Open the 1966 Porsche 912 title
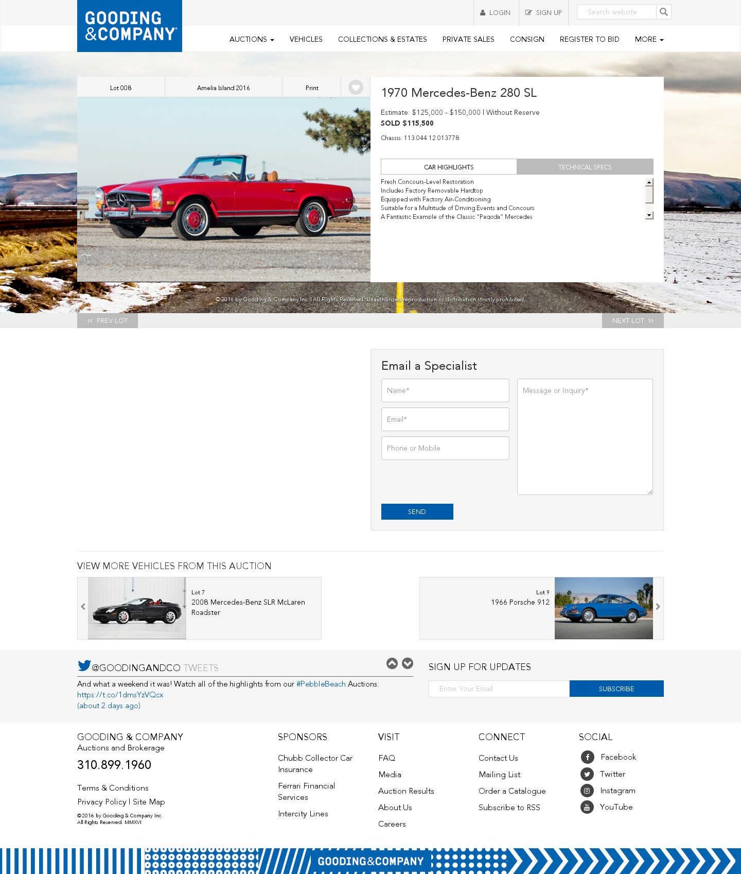 [520, 602]
